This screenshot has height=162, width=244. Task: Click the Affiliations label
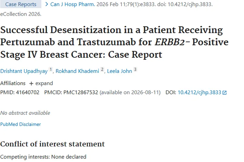[13, 83]
